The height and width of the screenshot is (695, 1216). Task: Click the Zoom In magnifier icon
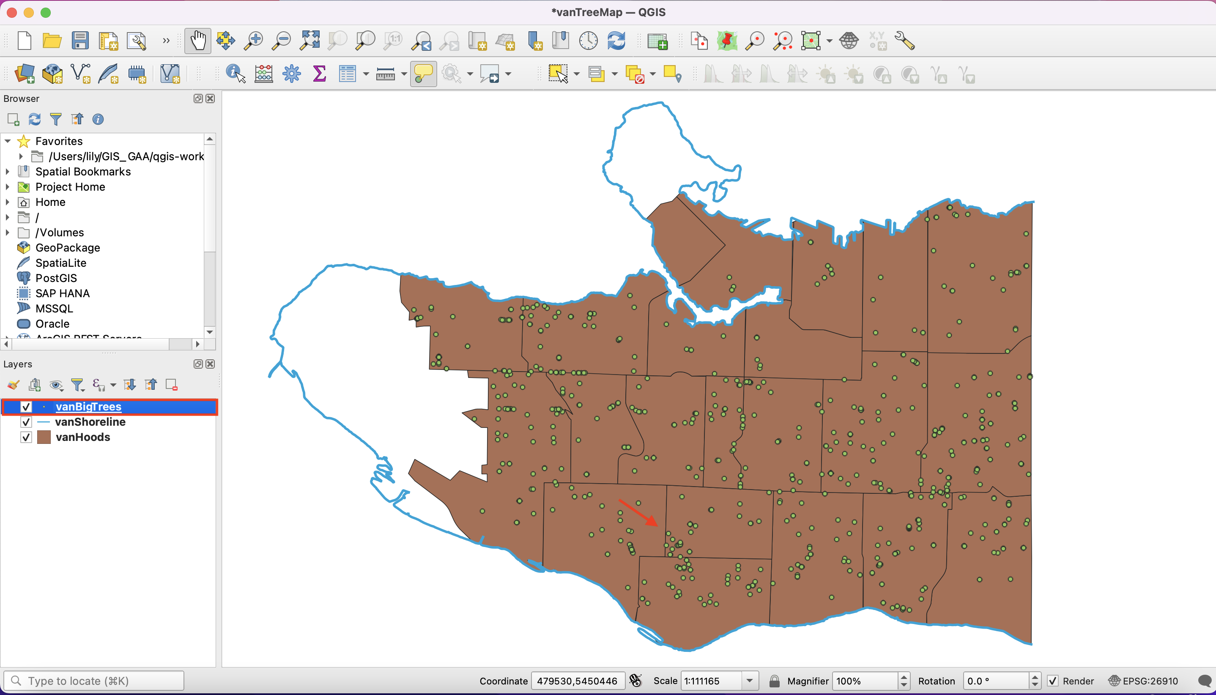(x=253, y=41)
